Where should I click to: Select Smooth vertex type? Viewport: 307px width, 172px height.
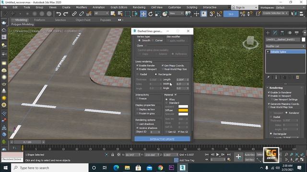139,41
